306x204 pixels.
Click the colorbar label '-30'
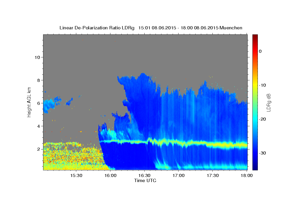[262, 153]
